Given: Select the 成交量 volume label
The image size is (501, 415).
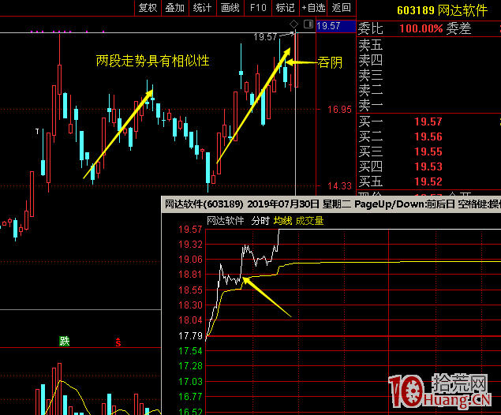Looking at the screenshot, I should [309, 221].
